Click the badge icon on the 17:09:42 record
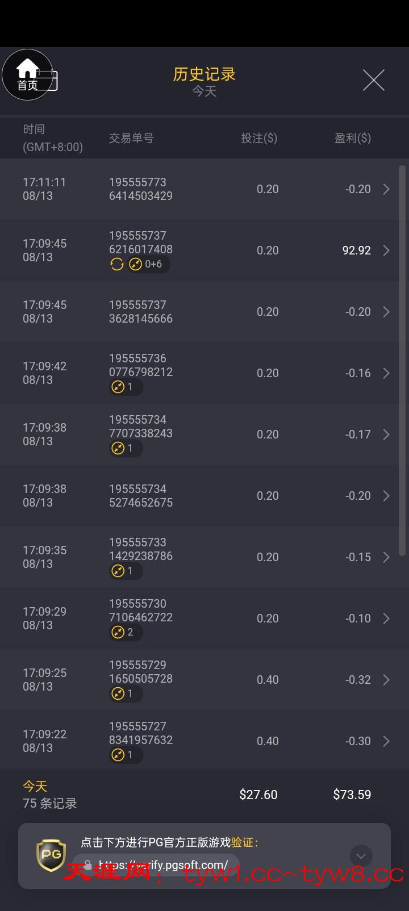 tap(118, 387)
